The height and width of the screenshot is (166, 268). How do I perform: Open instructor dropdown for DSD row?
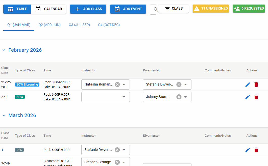click(124, 150)
